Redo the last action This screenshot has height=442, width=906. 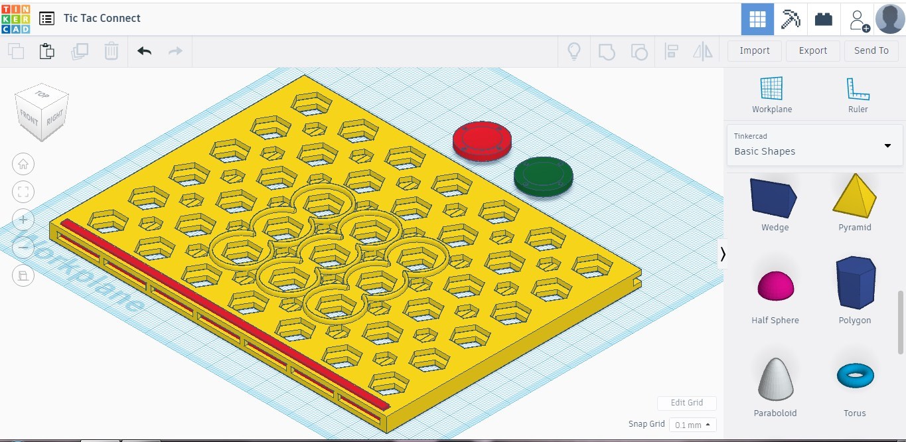(x=175, y=51)
